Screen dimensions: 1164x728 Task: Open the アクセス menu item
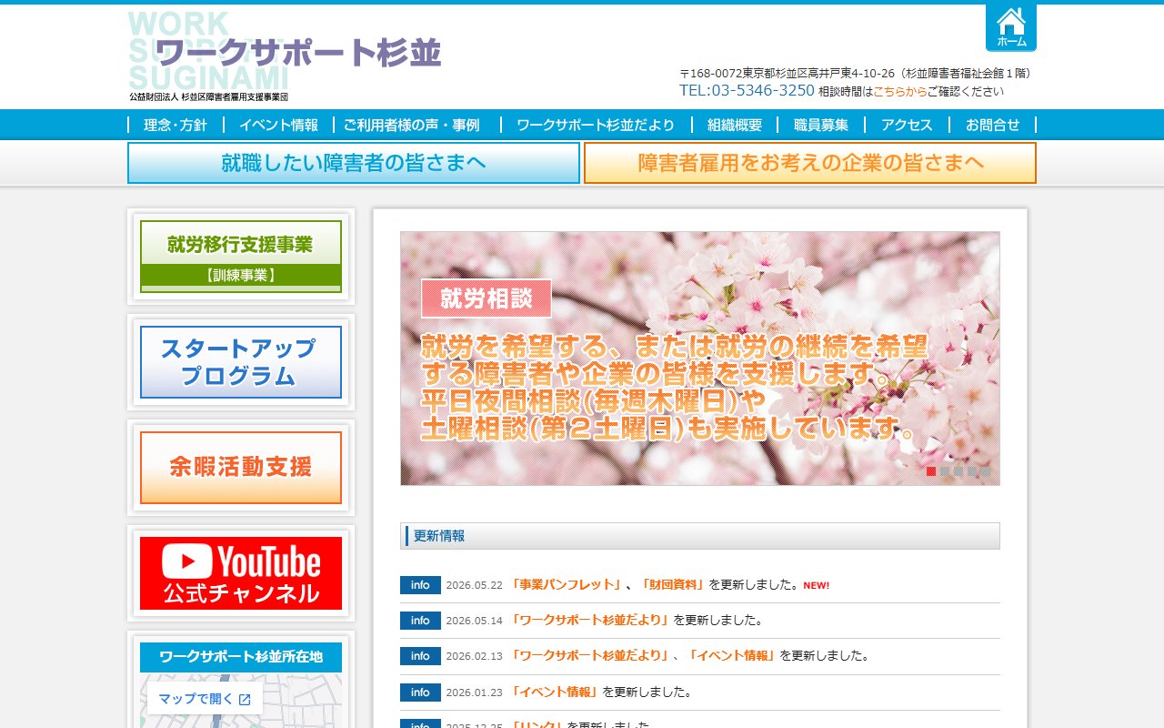click(907, 125)
